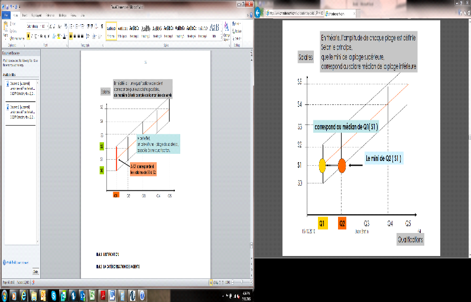Open the Word icon on the taskbar

113,294
